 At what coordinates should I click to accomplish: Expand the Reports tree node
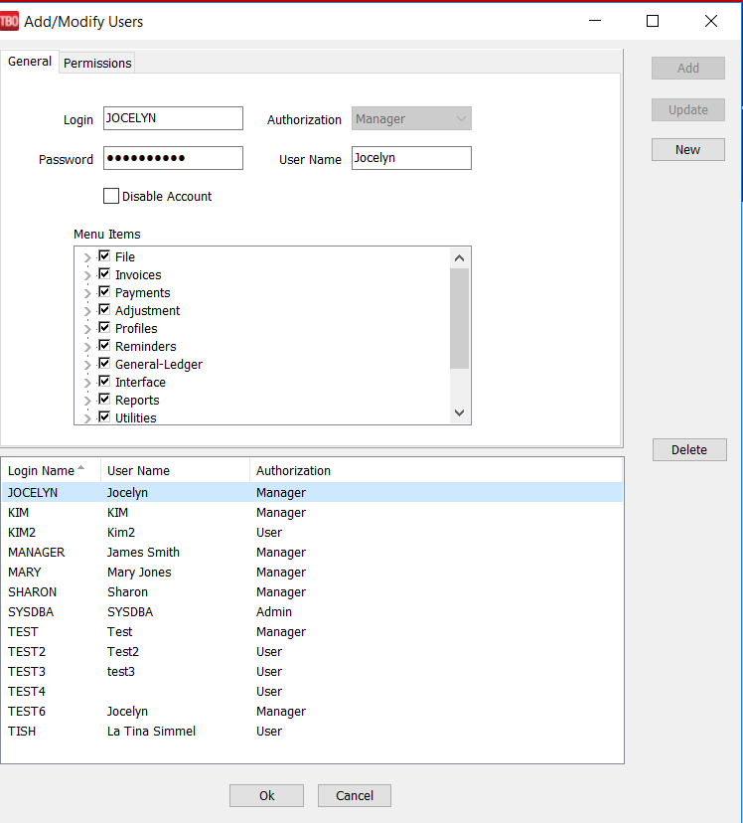[x=87, y=401]
